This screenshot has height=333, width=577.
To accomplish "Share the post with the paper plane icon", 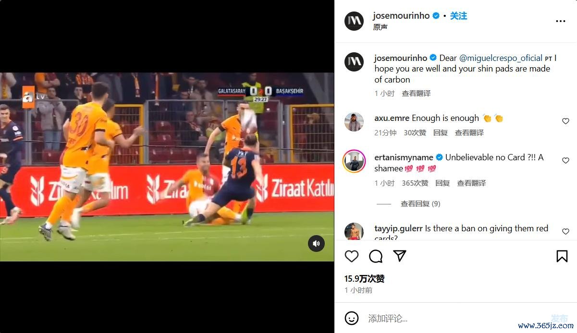I will point(400,256).
